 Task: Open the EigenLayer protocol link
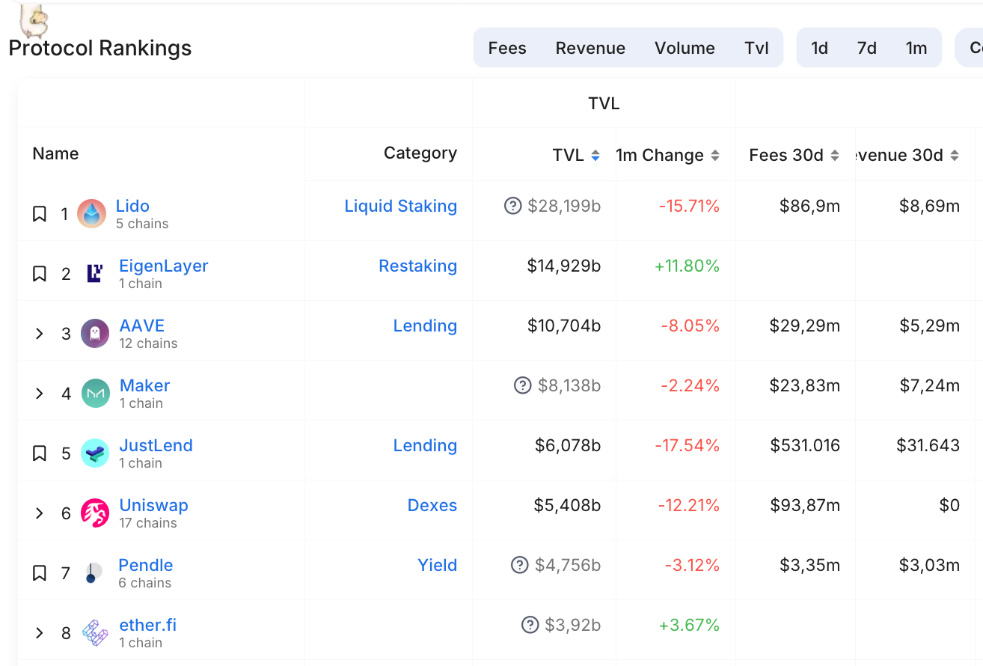point(164,266)
